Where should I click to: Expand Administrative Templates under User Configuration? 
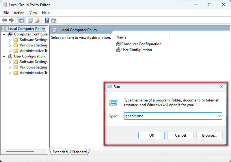pyautogui.click(x=10, y=73)
